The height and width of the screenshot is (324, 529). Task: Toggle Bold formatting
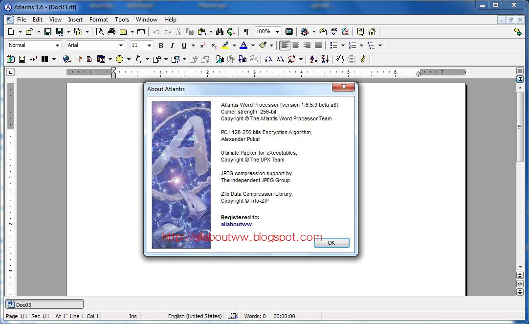pyautogui.click(x=161, y=46)
